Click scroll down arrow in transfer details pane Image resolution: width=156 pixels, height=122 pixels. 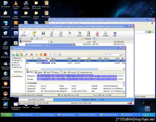click(x=124, y=91)
